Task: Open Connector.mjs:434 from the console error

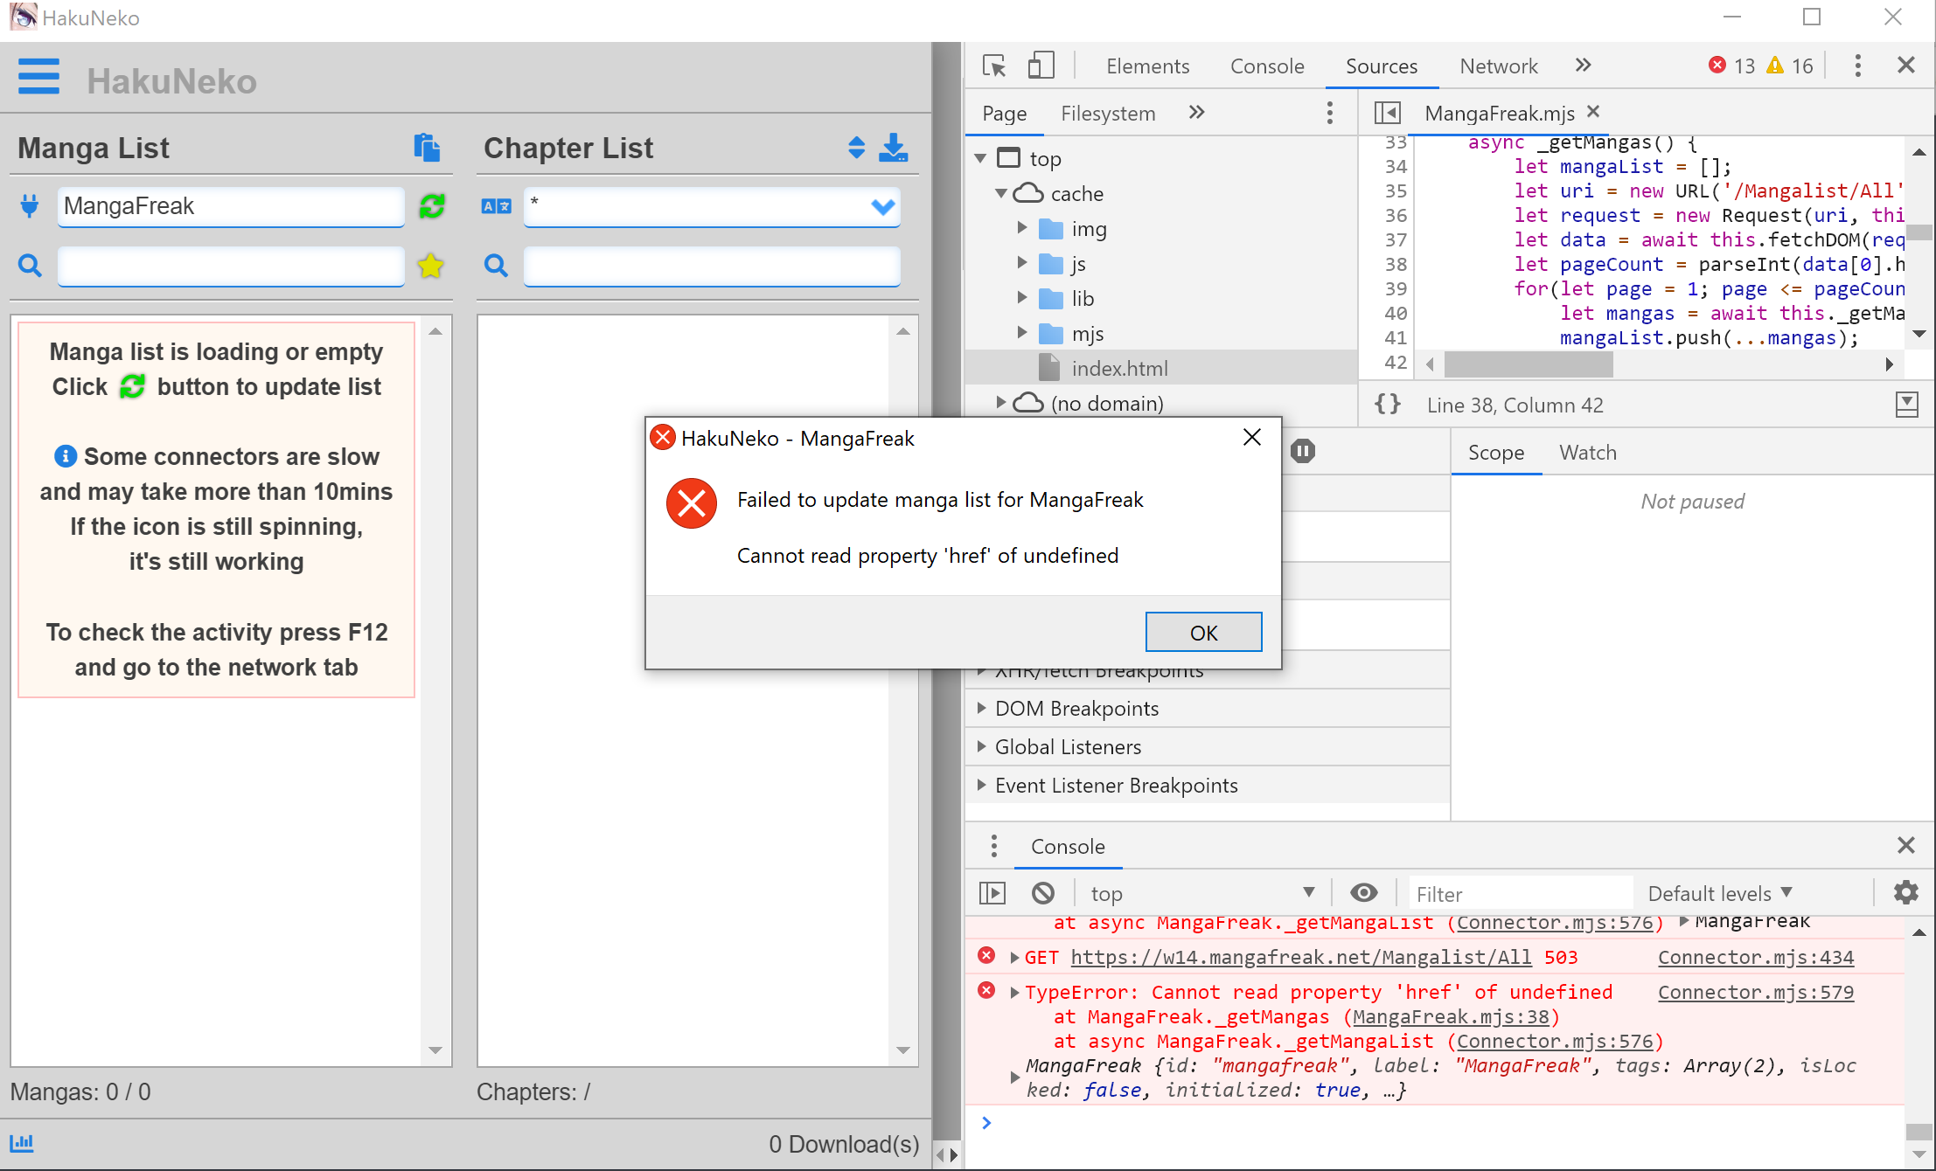Action: click(1755, 957)
